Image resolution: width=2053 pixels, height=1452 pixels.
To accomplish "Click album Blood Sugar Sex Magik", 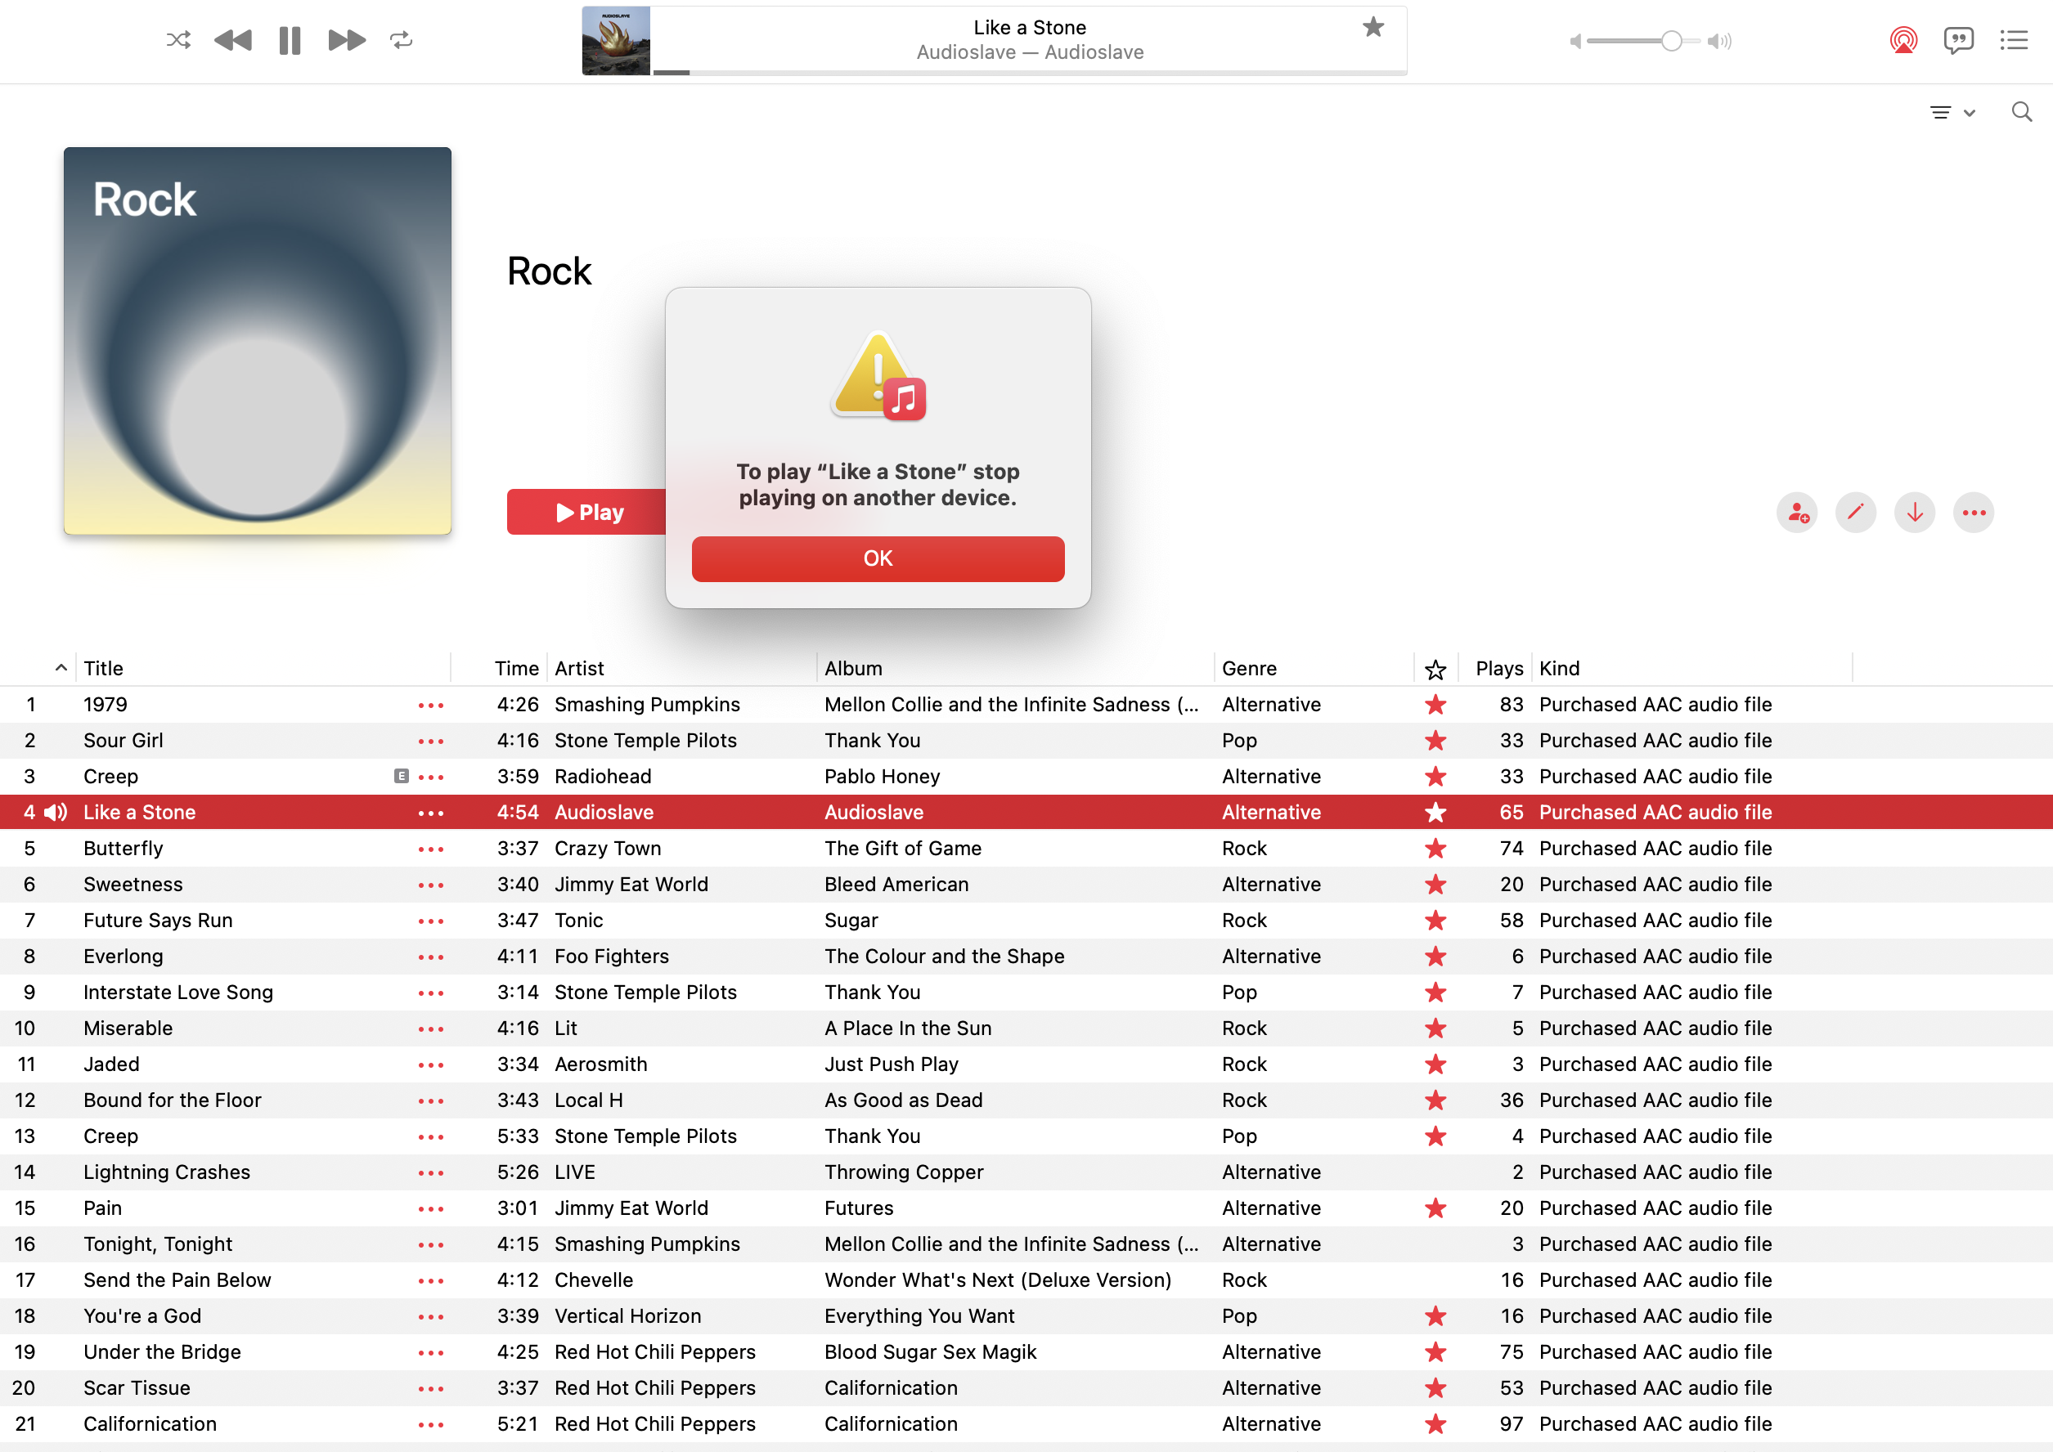I will (930, 1352).
